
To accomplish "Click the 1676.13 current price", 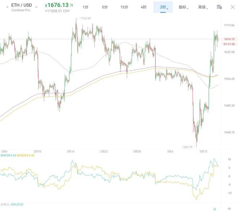I will click(x=57, y=5).
